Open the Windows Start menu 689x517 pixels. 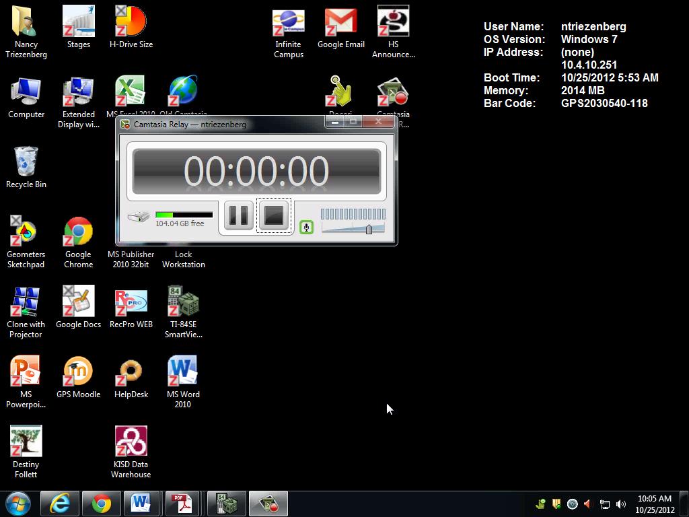point(18,504)
